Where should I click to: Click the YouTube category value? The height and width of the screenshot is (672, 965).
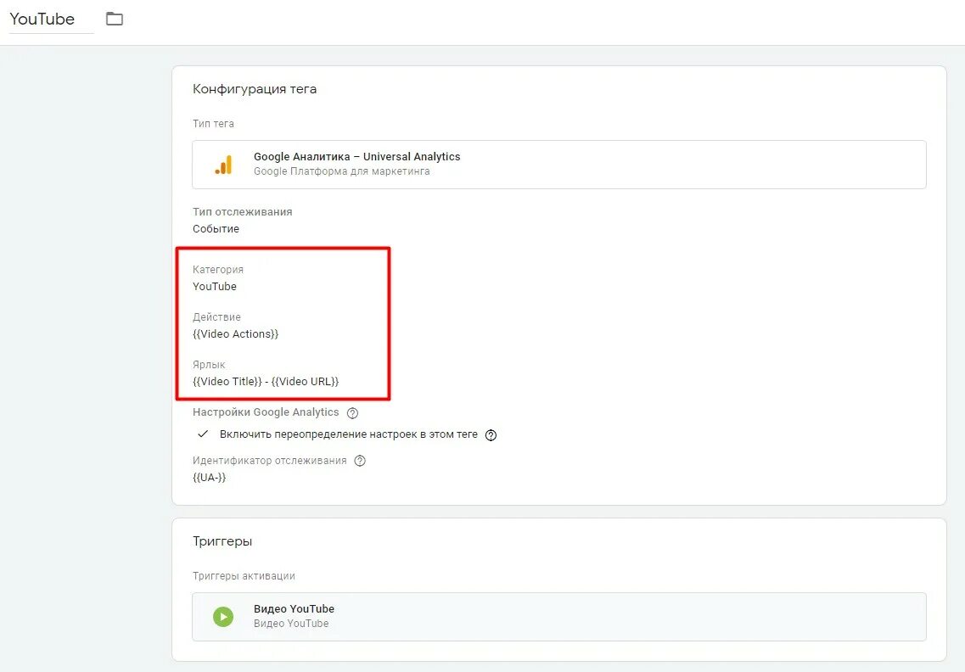pos(215,287)
